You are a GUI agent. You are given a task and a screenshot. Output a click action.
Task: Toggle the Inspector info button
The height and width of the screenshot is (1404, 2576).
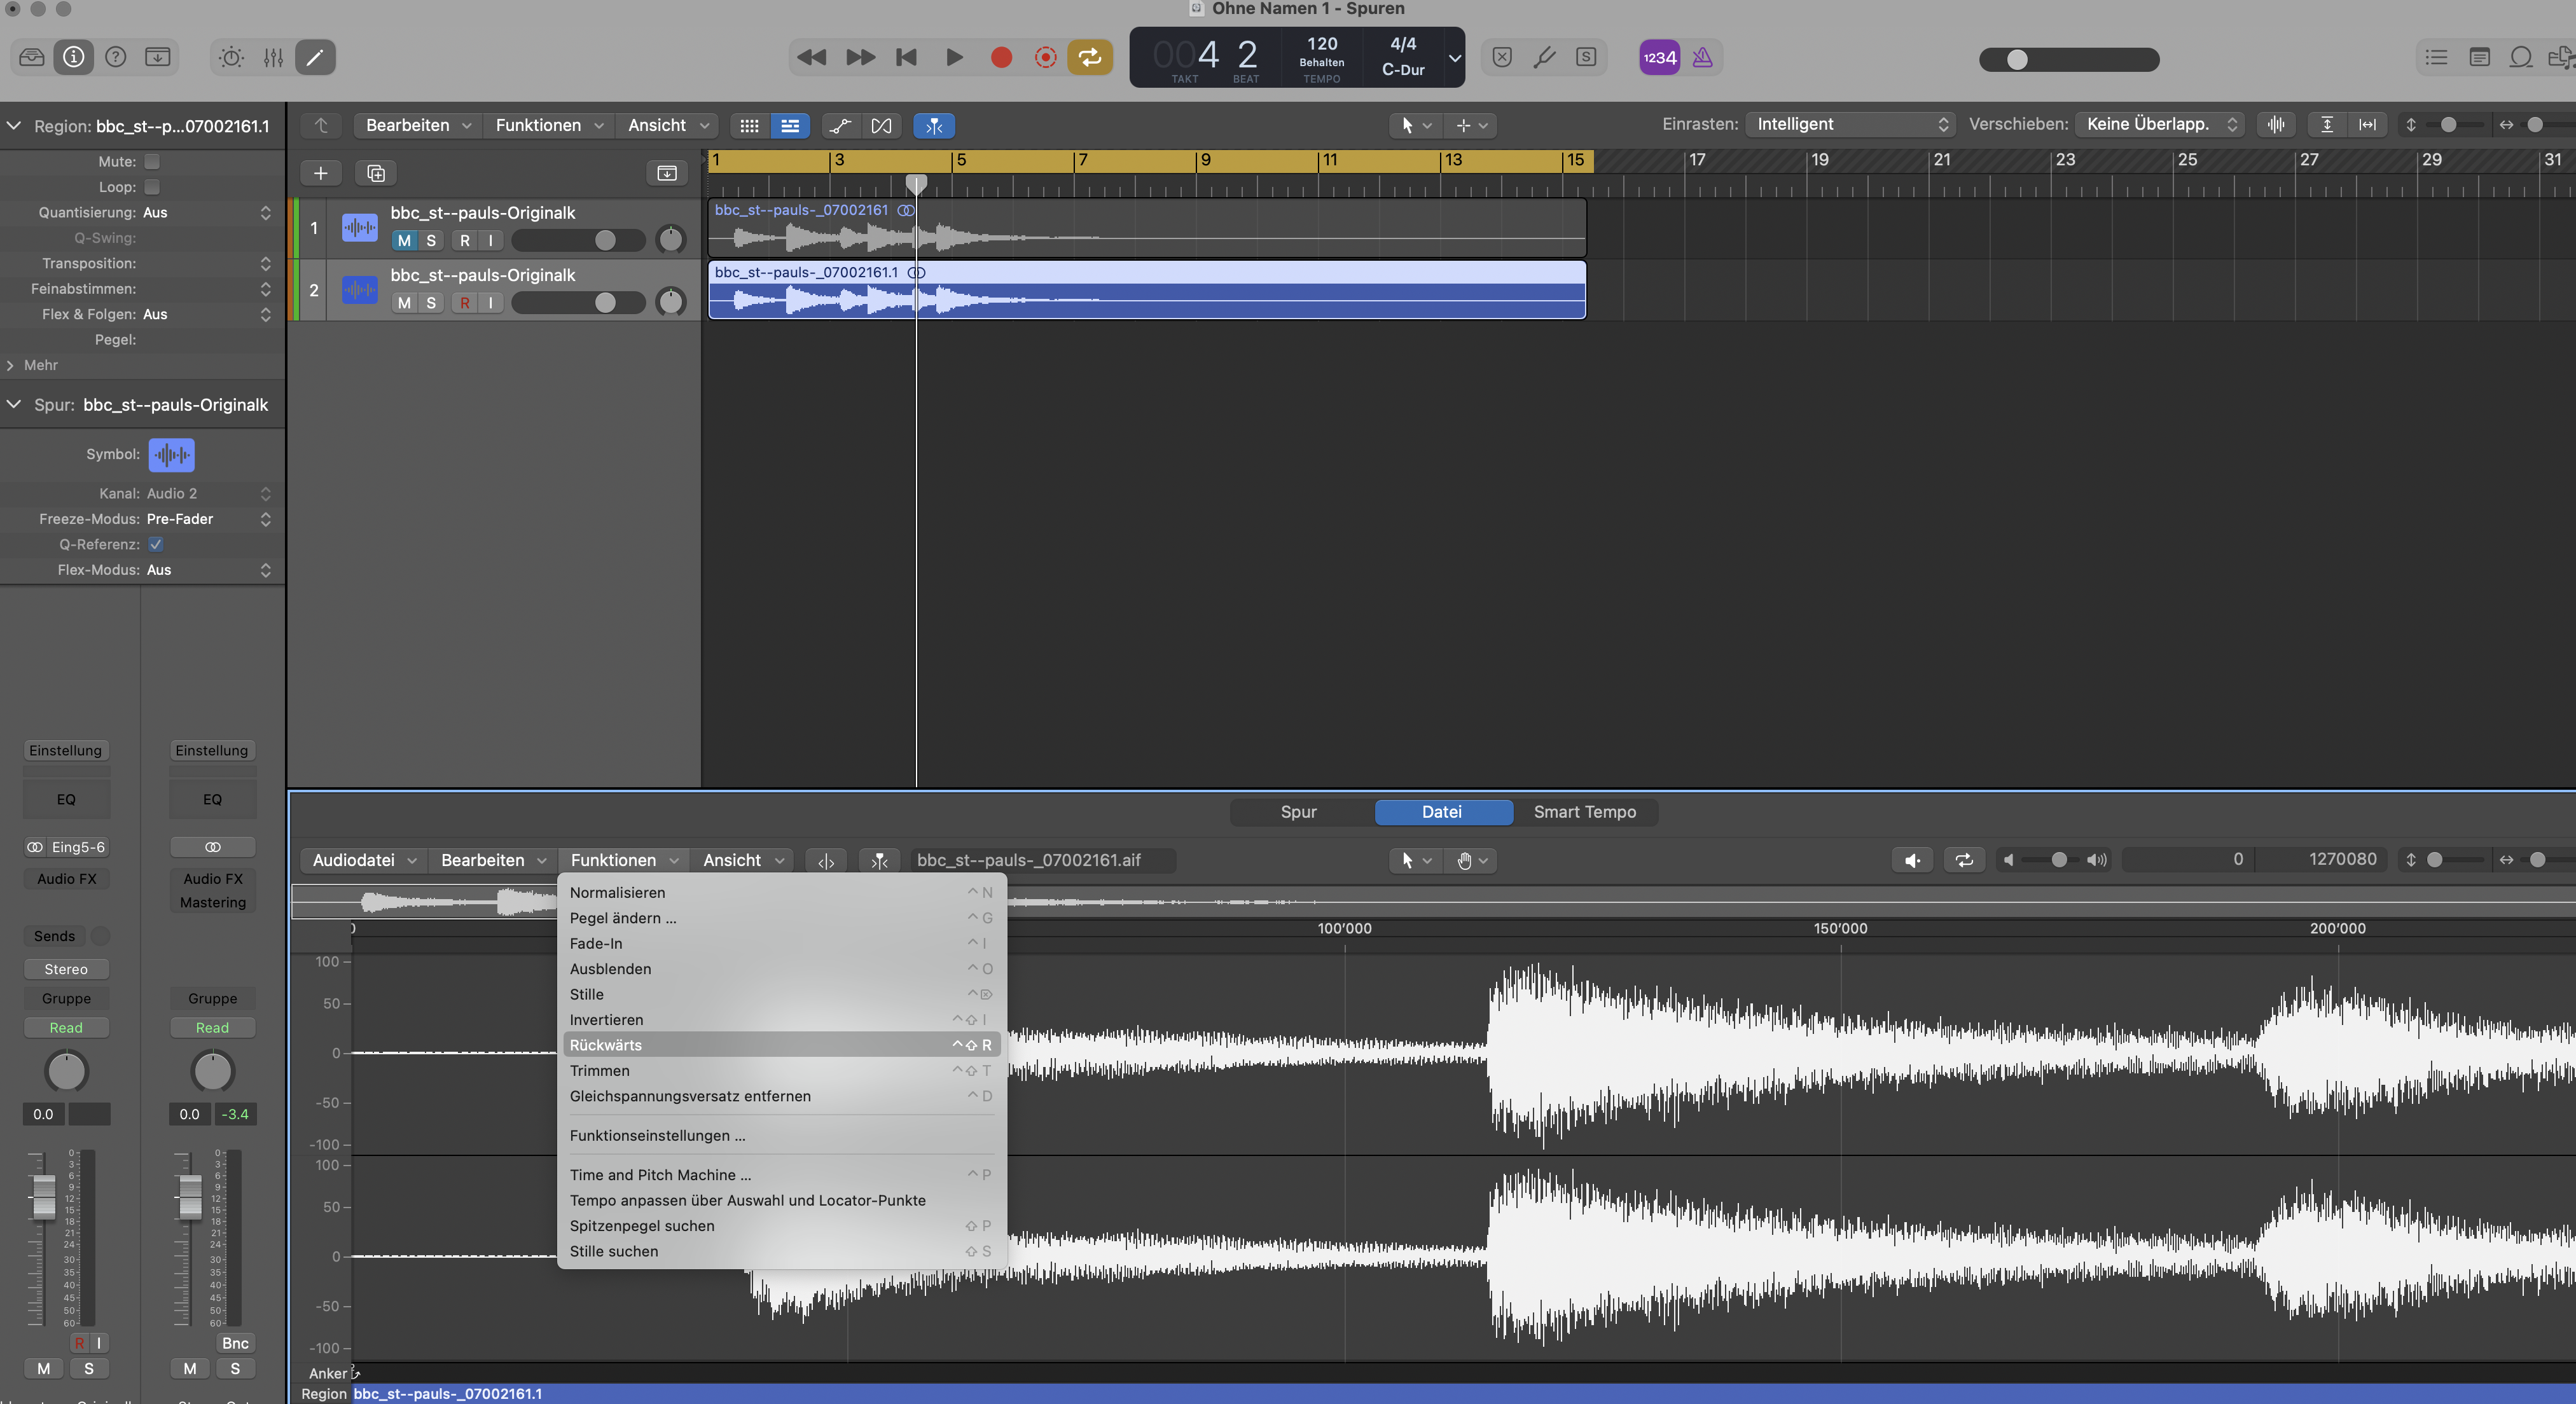(x=74, y=57)
